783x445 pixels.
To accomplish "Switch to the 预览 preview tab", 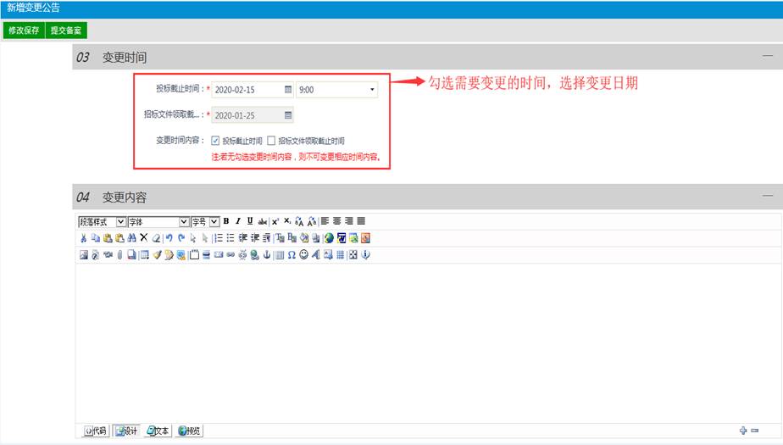I will coord(189,431).
